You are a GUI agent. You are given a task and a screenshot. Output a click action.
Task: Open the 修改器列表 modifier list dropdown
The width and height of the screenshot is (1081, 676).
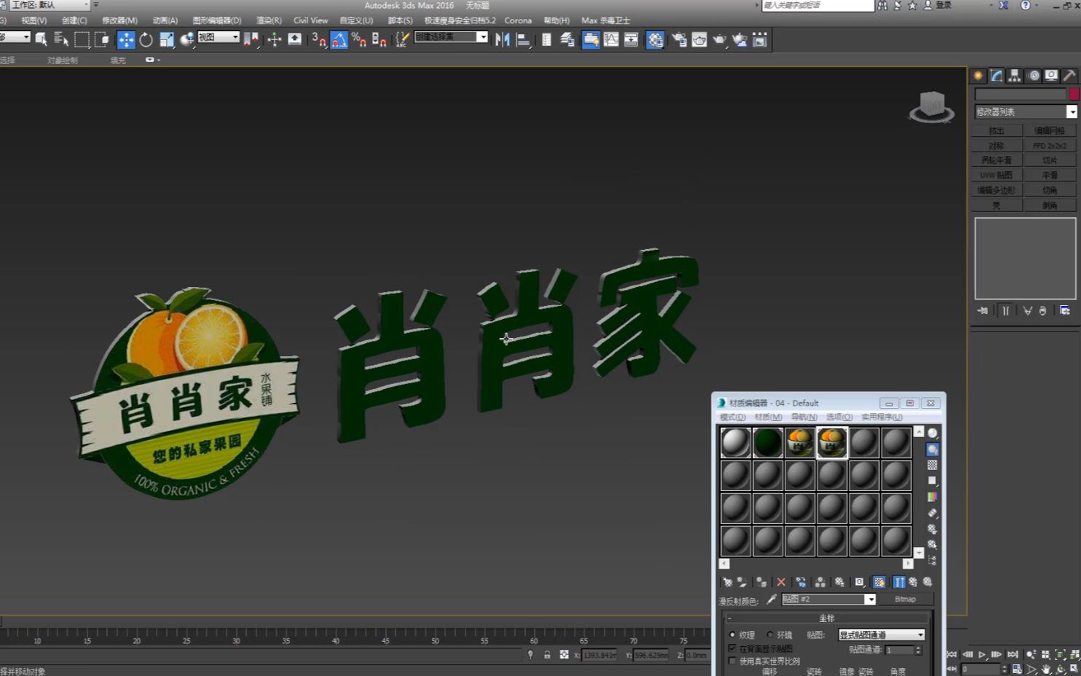pos(1026,111)
